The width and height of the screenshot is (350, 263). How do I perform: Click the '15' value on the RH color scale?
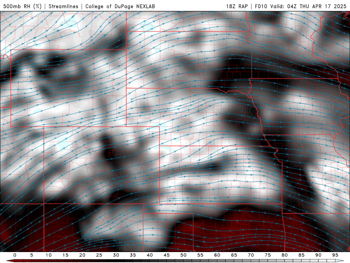65,255
